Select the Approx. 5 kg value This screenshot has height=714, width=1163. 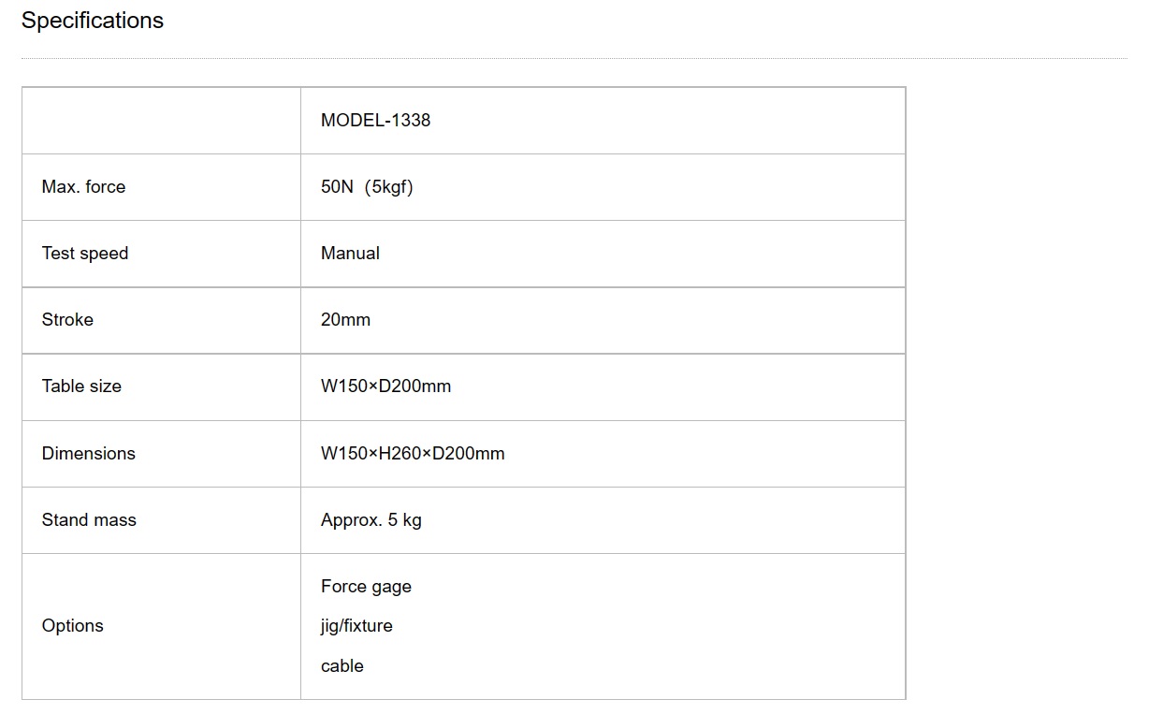pos(371,520)
